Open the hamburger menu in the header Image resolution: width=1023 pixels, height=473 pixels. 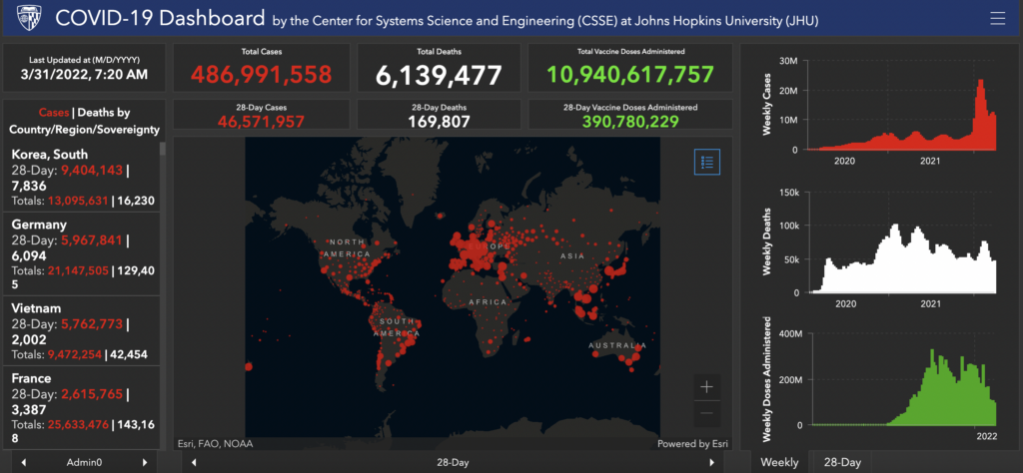coord(996,18)
